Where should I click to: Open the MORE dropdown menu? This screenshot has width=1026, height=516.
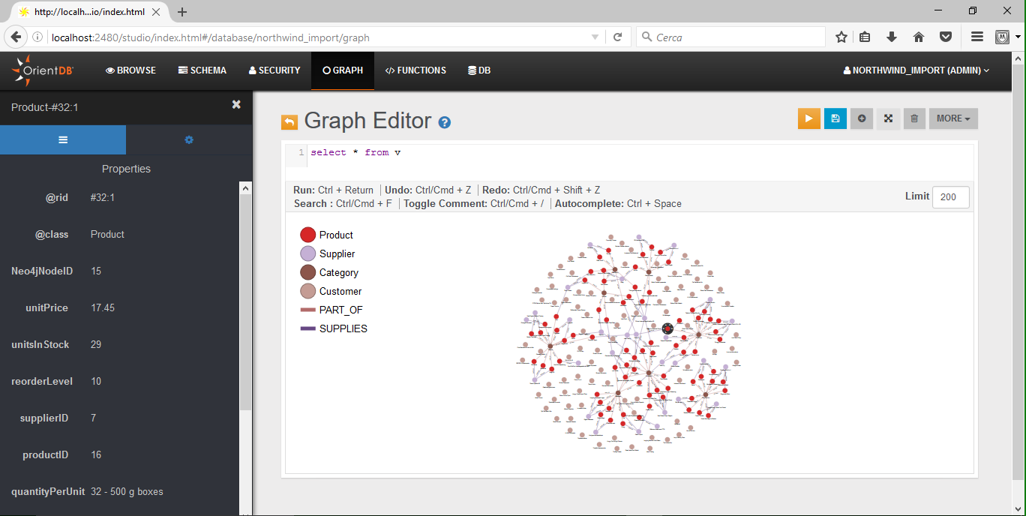952,118
